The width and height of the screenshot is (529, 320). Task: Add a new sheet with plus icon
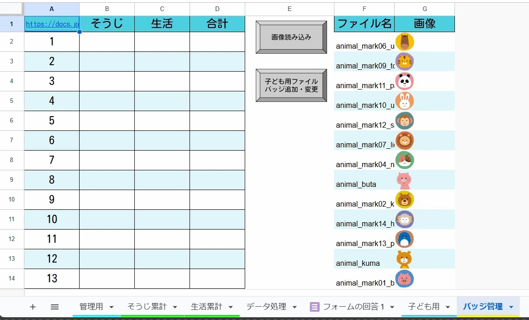[x=33, y=307]
